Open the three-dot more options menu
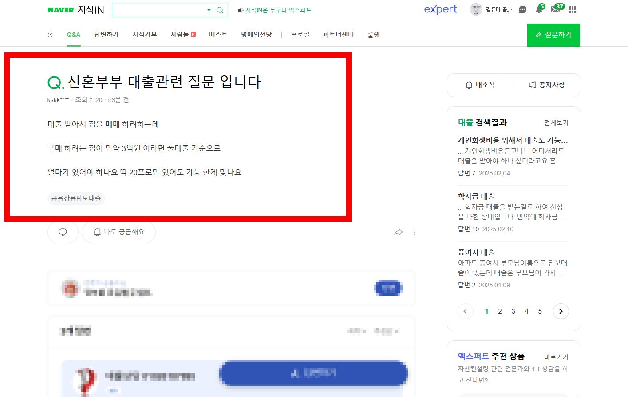The height and width of the screenshot is (397, 628). pyautogui.click(x=415, y=232)
